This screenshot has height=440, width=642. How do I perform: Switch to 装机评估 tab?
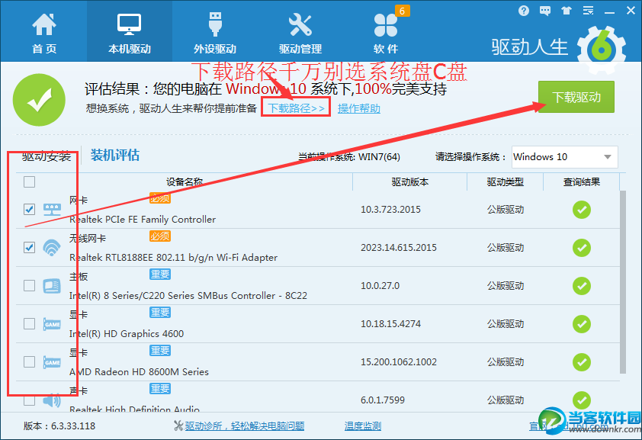(x=115, y=156)
